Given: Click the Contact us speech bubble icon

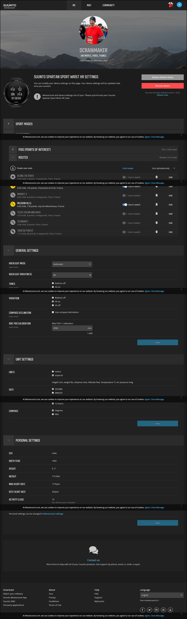Looking at the screenshot, I should click(x=94, y=550).
